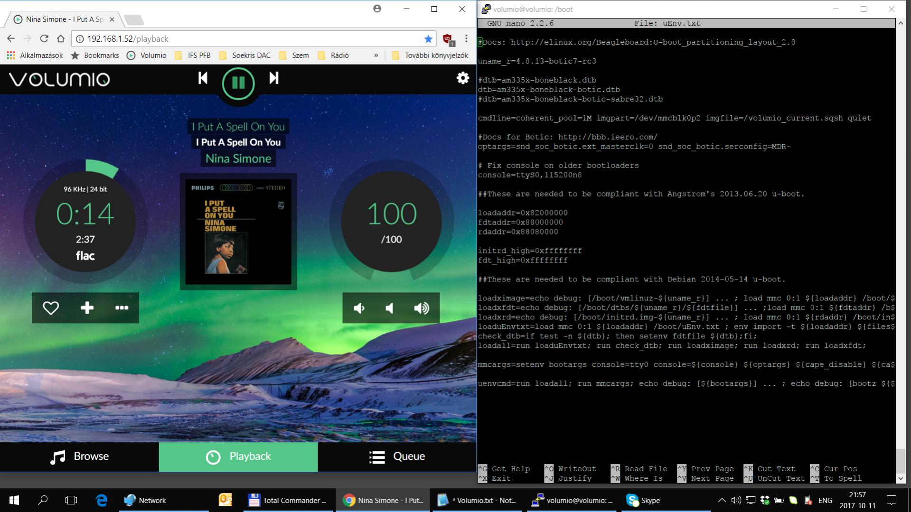Image resolution: width=911 pixels, height=512 pixels.
Task: Open the IFS PFB bookmark folder
Action: (193, 56)
